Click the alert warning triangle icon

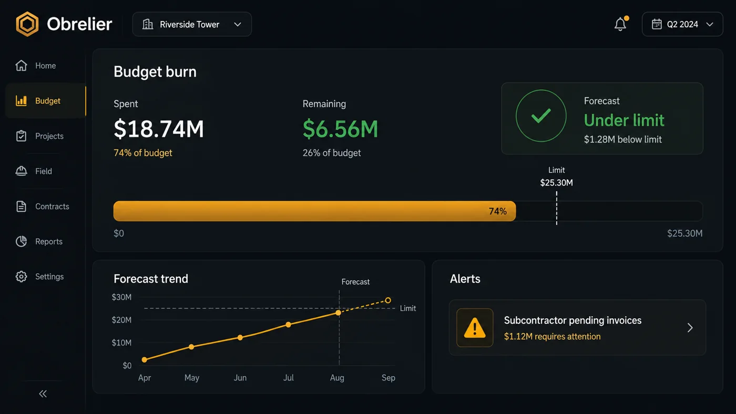point(475,328)
